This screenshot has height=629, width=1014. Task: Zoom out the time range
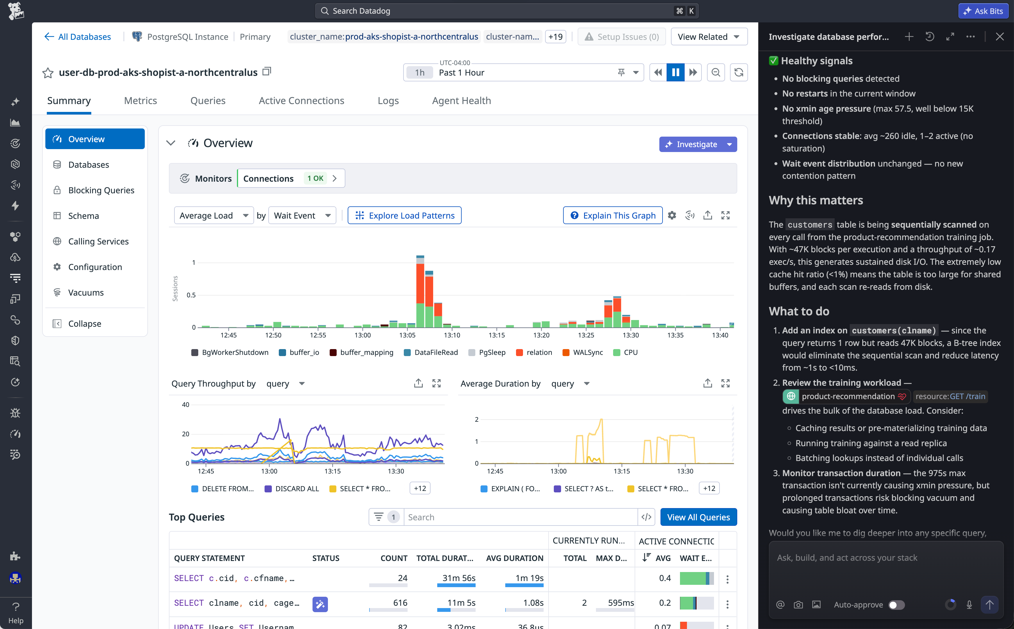click(x=716, y=72)
